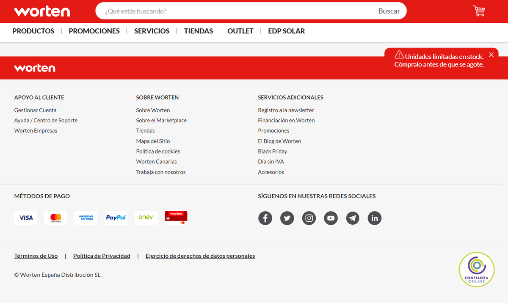The image size is (508, 303).
Task: Click the SOBRE WORTEN column heading
Action: [x=157, y=97]
